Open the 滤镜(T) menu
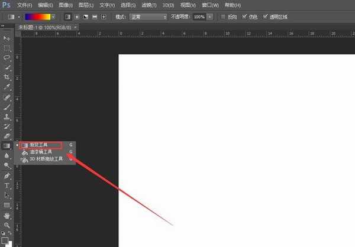Screen dimensions: 355x247 pyautogui.click(x=161, y=5)
